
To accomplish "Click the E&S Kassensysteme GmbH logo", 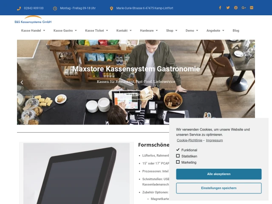I will point(33,20).
